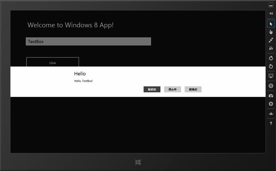Viewport: 276px width, 171px height.
Task: Rotate simulator counterclockwise 90 degrees
Action: coord(271,66)
